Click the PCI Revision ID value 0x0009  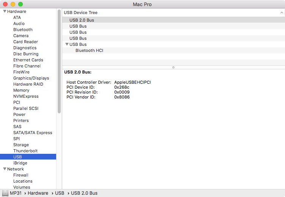[x=122, y=92]
